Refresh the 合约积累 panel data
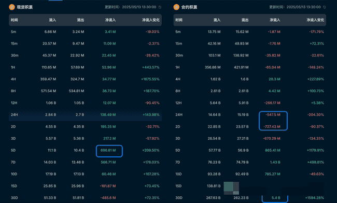This screenshot has width=337, height=203. coord(325,7)
